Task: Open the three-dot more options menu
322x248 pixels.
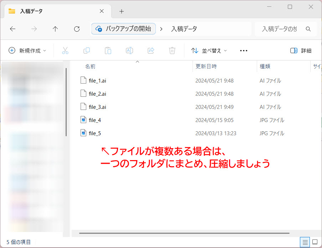Action: point(244,51)
